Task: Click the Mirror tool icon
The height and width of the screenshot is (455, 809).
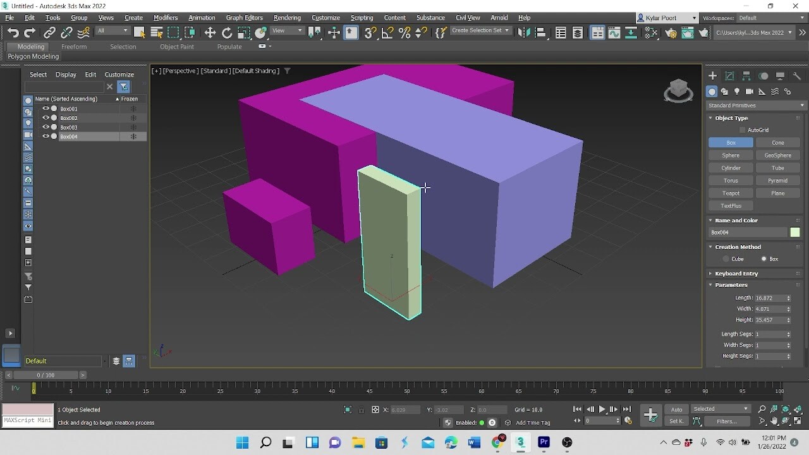Action: [524, 33]
